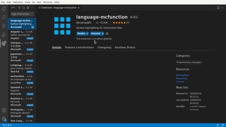Expand the Uninstall dropdown arrow
This screenshot has width=226, height=127.
coord(102,34)
